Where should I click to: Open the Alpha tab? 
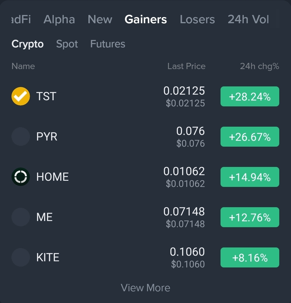tap(59, 19)
